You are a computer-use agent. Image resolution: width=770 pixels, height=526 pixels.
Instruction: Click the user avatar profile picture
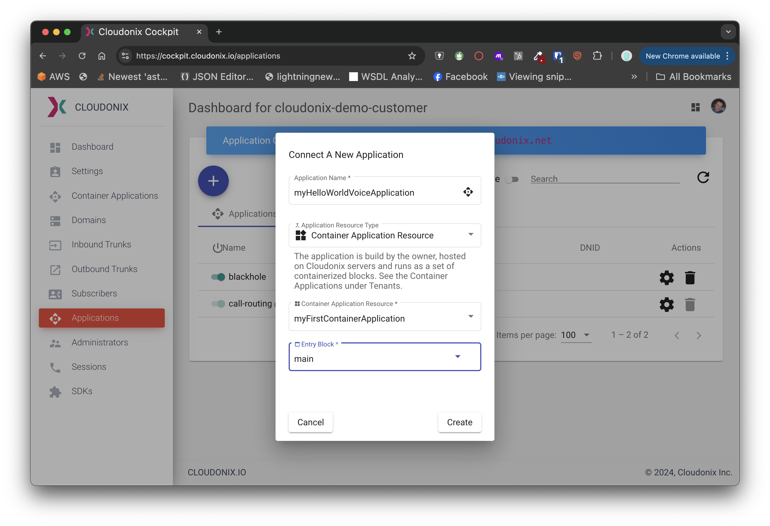click(x=718, y=106)
